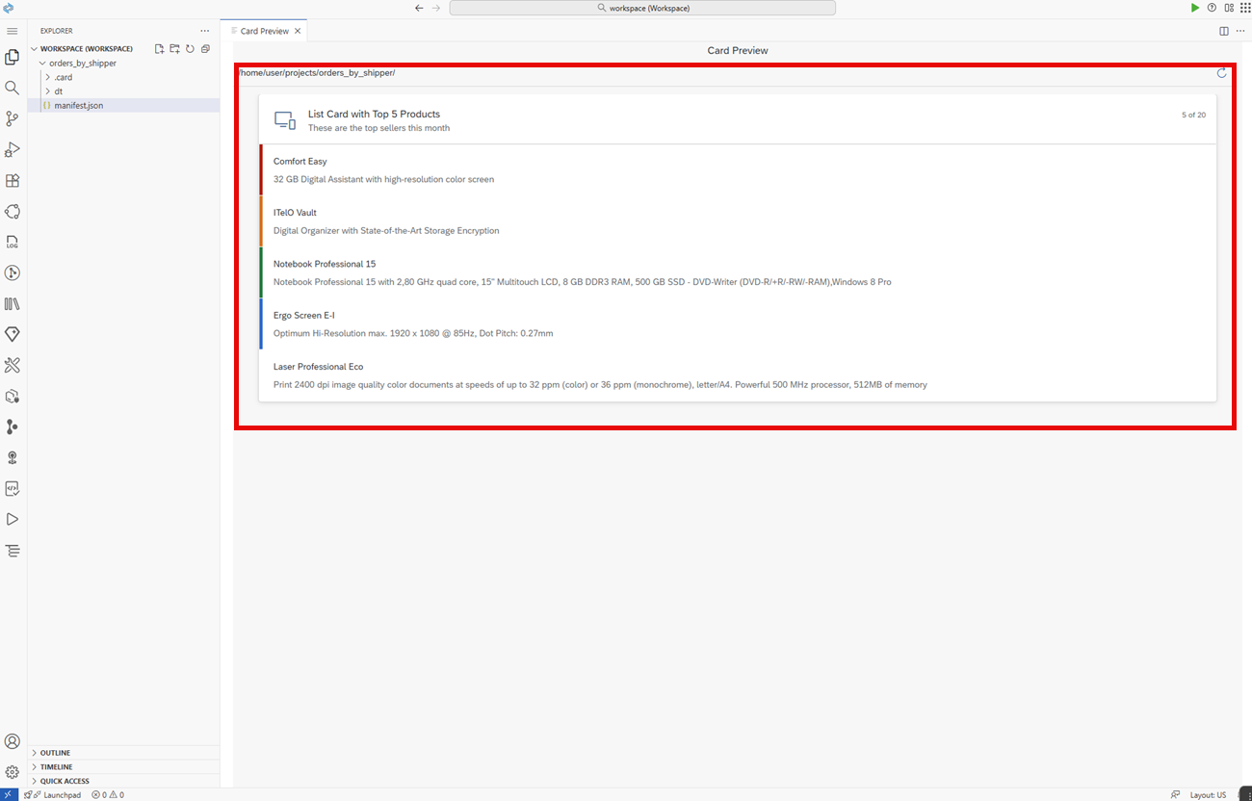1252x801 pixels.
Task: Click the 5 of 20 counter
Action: click(1193, 115)
